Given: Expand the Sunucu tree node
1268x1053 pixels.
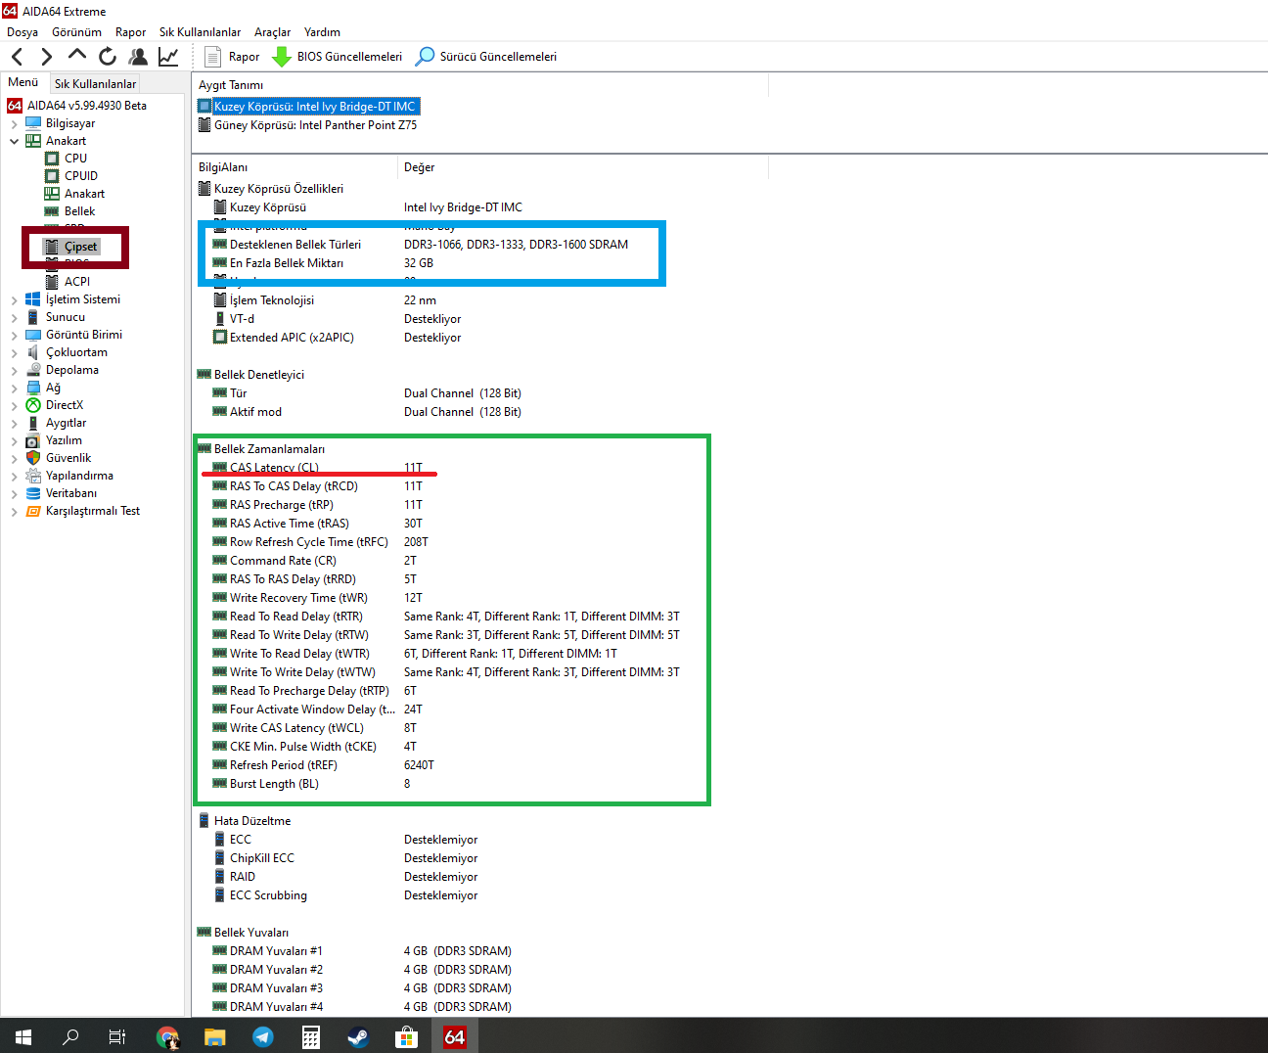Looking at the screenshot, I should click(x=14, y=317).
